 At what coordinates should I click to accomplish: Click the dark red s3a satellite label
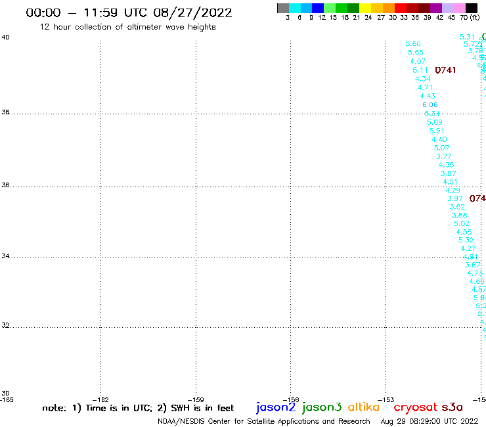(x=453, y=407)
